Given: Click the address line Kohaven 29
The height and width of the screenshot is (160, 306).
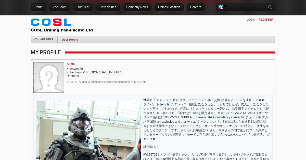Looking at the screenshot, I should pyautogui.click(x=75, y=69).
